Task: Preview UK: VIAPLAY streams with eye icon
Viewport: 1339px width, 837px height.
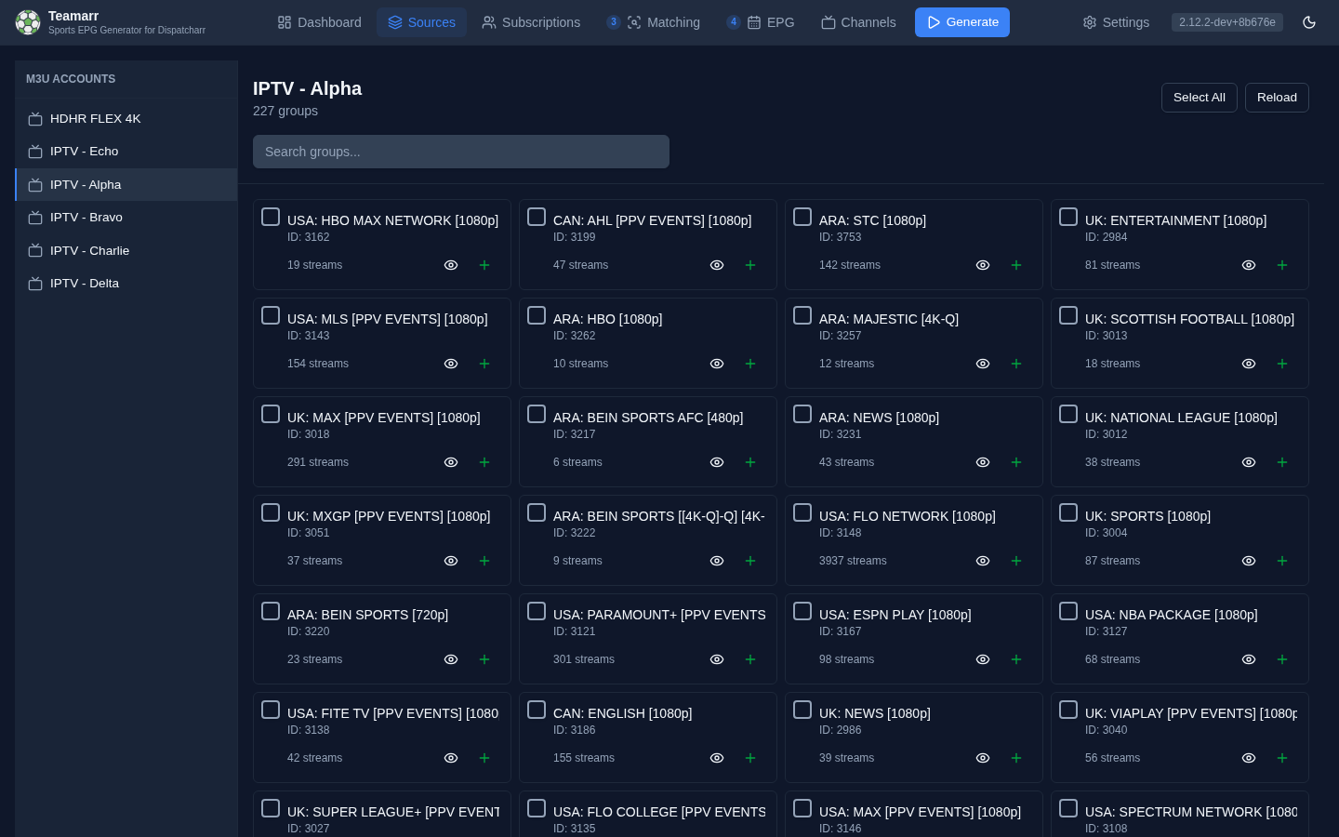Action: [x=1249, y=758]
